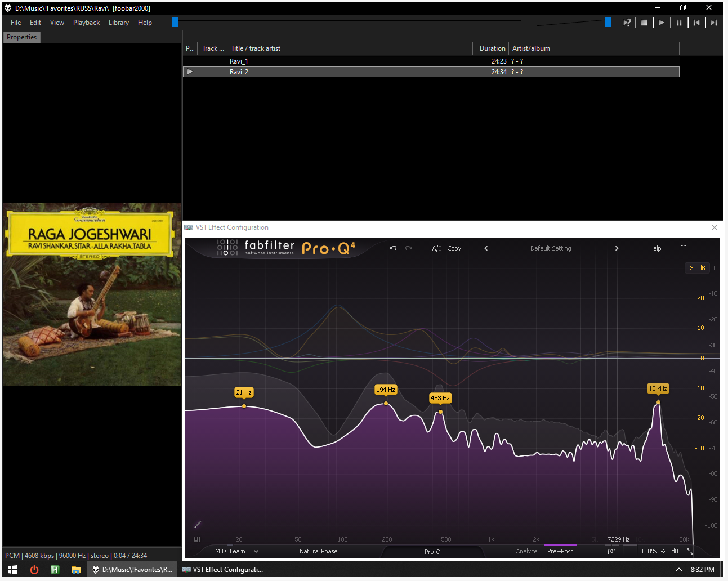The width and height of the screenshot is (728, 581).
Task: Click the -20 dB output gain value
Action: [669, 551]
